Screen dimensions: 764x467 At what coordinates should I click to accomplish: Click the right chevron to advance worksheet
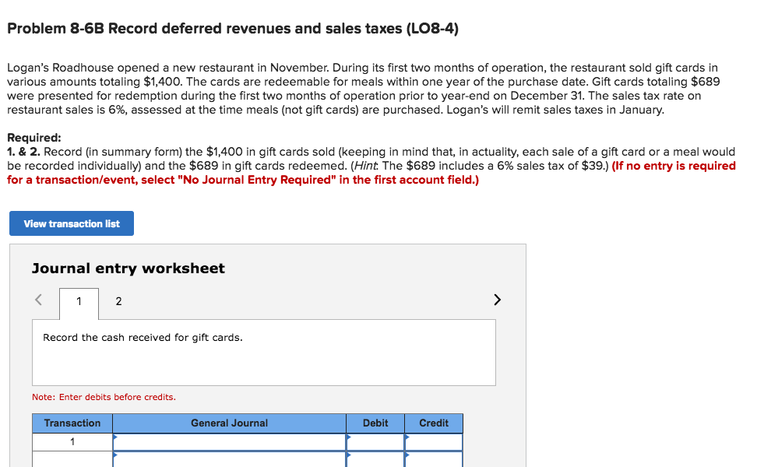pos(497,299)
